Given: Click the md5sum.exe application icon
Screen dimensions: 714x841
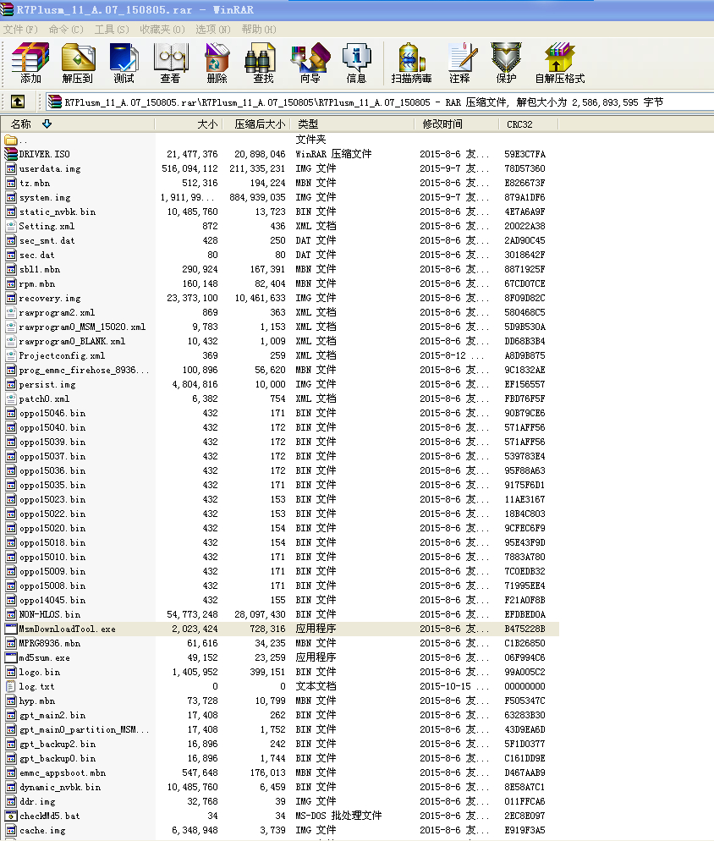Looking at the screenshot, I should [x=11, y=657].
